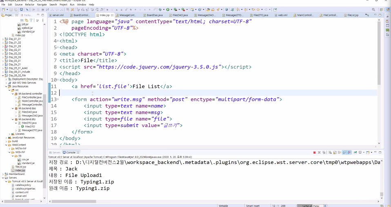Click the Back navigation arrow in toolbar

pos(258,10)
